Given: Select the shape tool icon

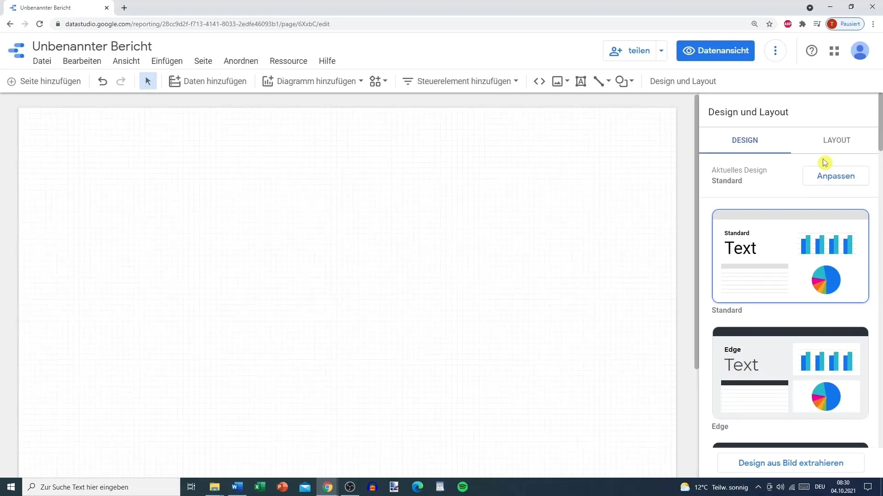Looking at the screenshot, I should tap(621, 81).
